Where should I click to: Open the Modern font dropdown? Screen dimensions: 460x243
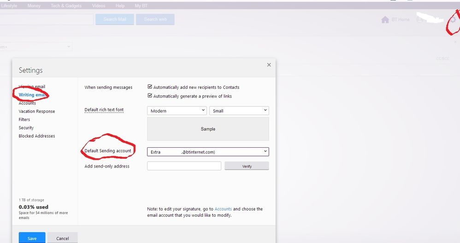[177, 111]
